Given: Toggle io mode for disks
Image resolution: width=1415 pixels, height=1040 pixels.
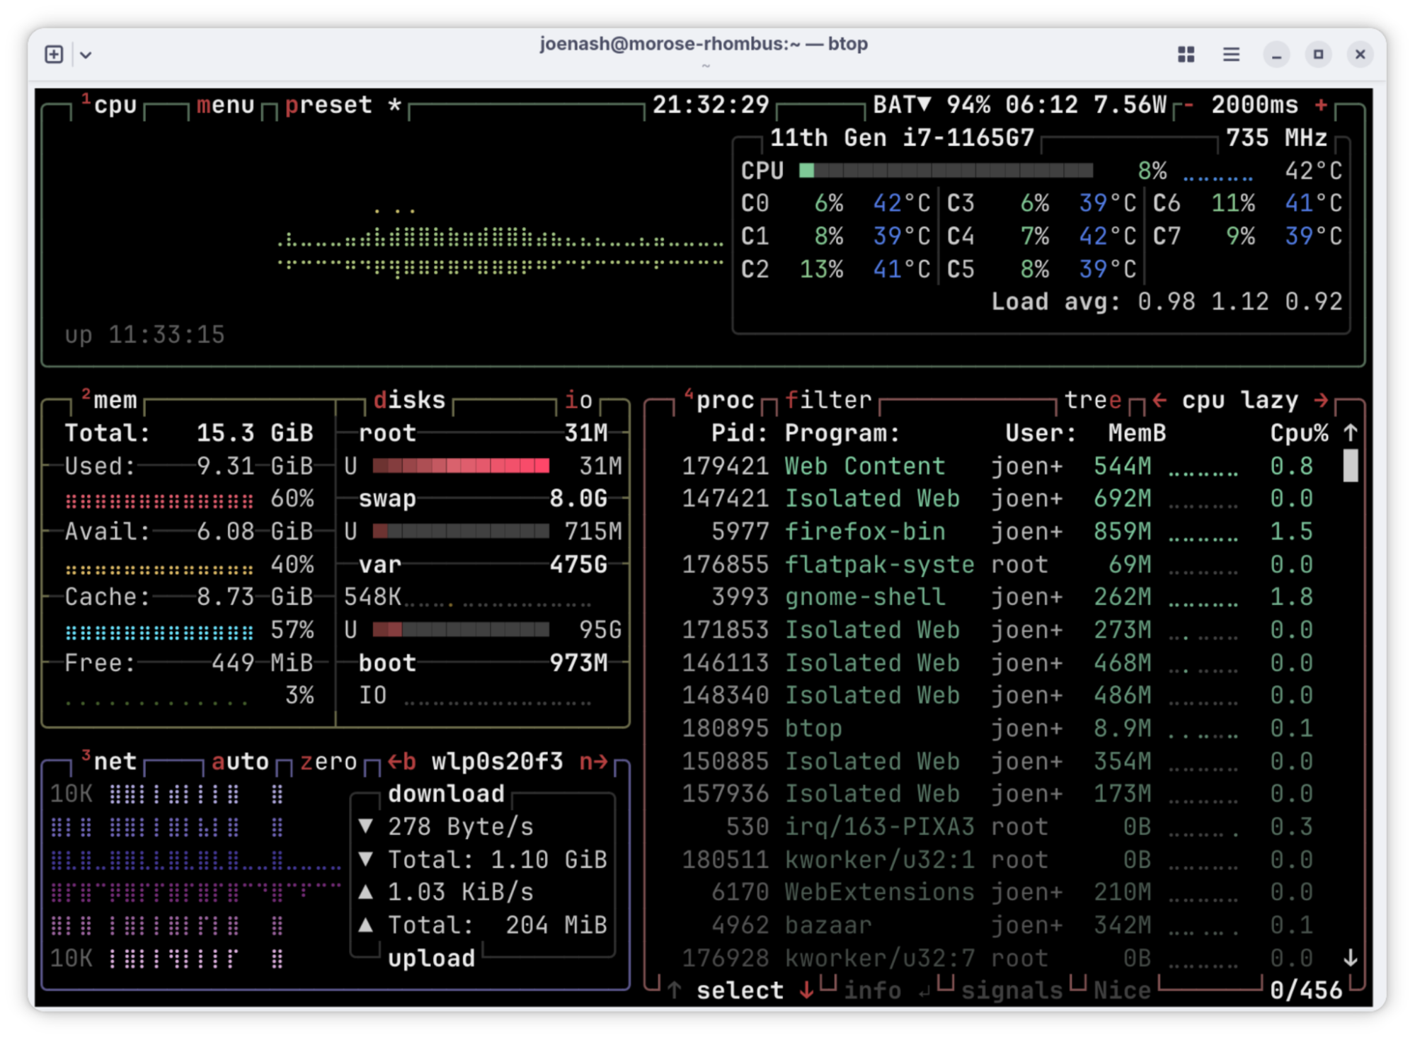Looking at the screenshot, I should click(x=578, y=401).
